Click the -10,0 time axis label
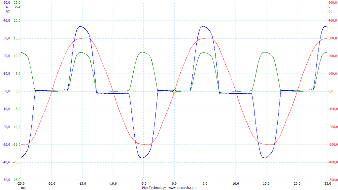Screen dimensions: 338x190 point(113,184)
